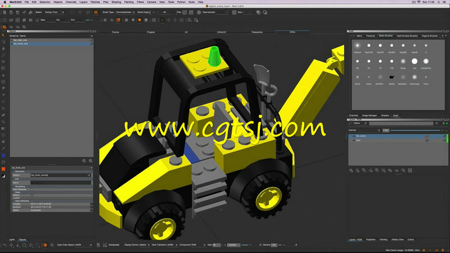Click the orange foreground color swatch
This screenshot has width=450, height=253.
3,169
